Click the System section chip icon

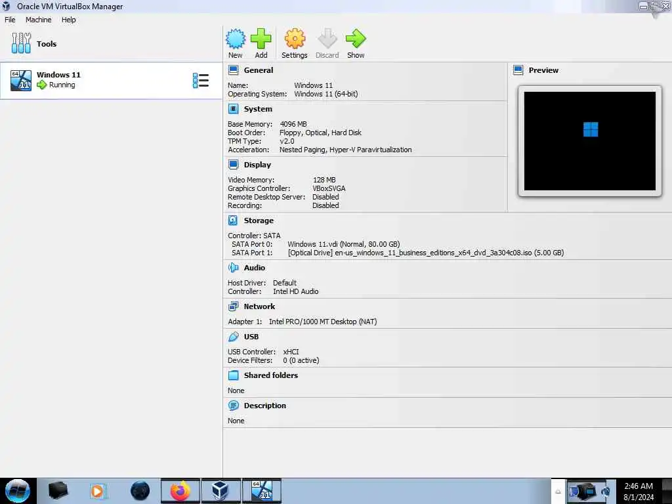(x=233, y=109)
